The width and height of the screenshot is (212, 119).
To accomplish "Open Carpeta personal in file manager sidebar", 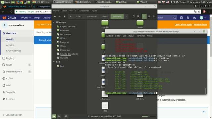I will [x=68, y=27].
